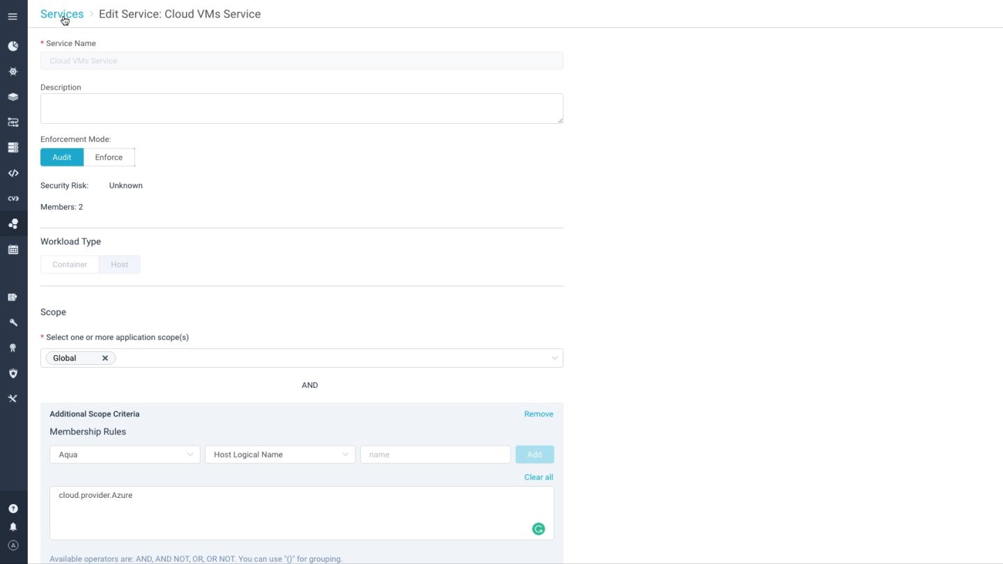The width and height of the screenshot is (1003, 564).
Task: Set enforcement mode to Audit
Action: coord(62,157)
